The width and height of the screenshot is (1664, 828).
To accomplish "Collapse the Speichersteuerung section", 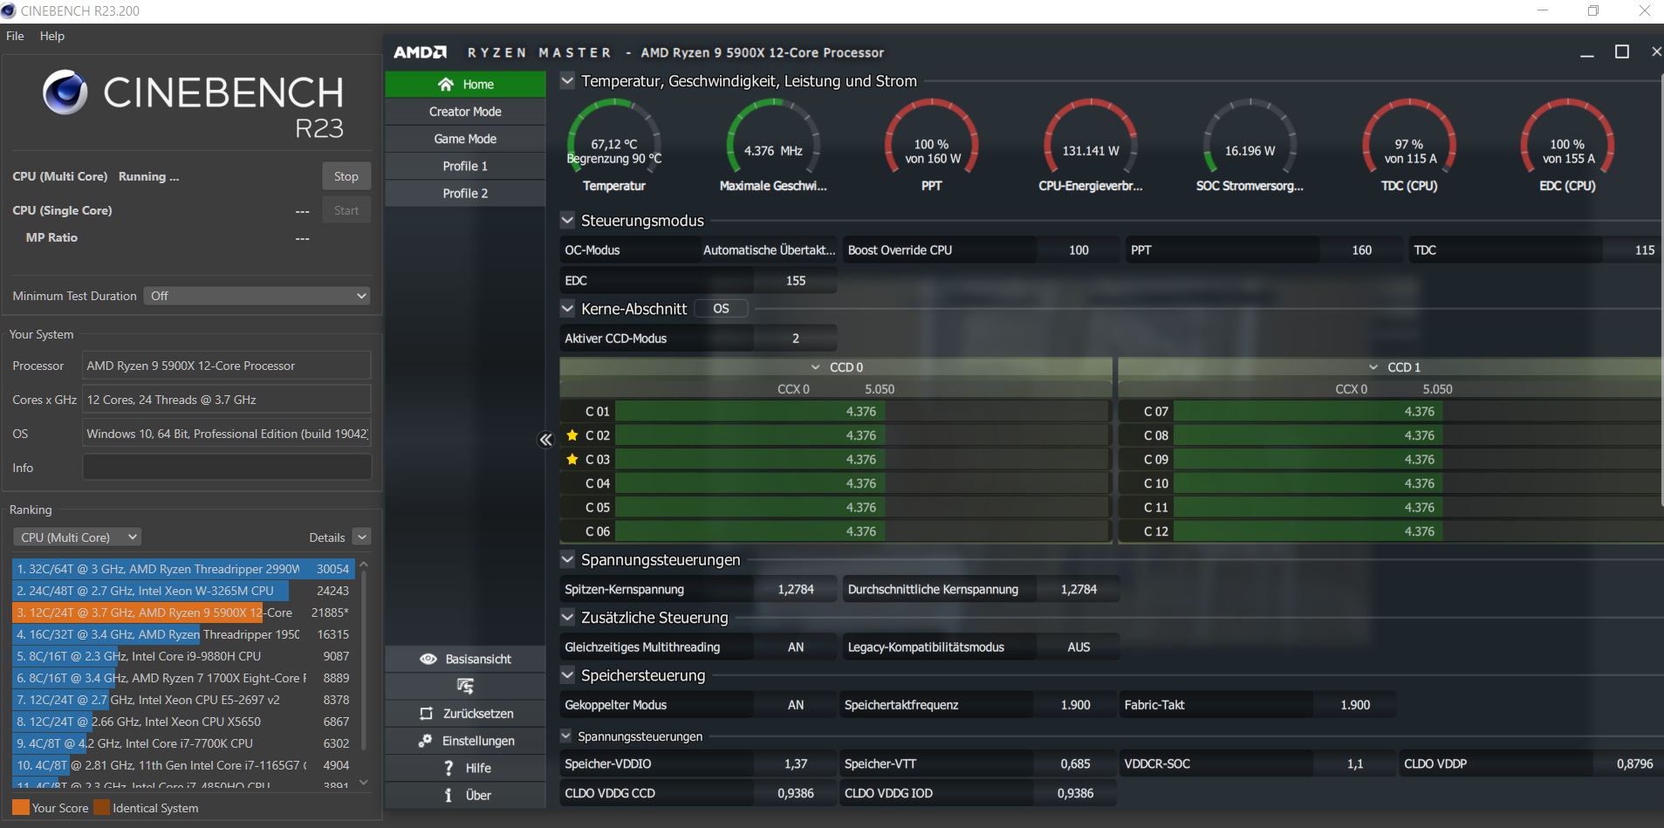I will [x=567, y=674].
